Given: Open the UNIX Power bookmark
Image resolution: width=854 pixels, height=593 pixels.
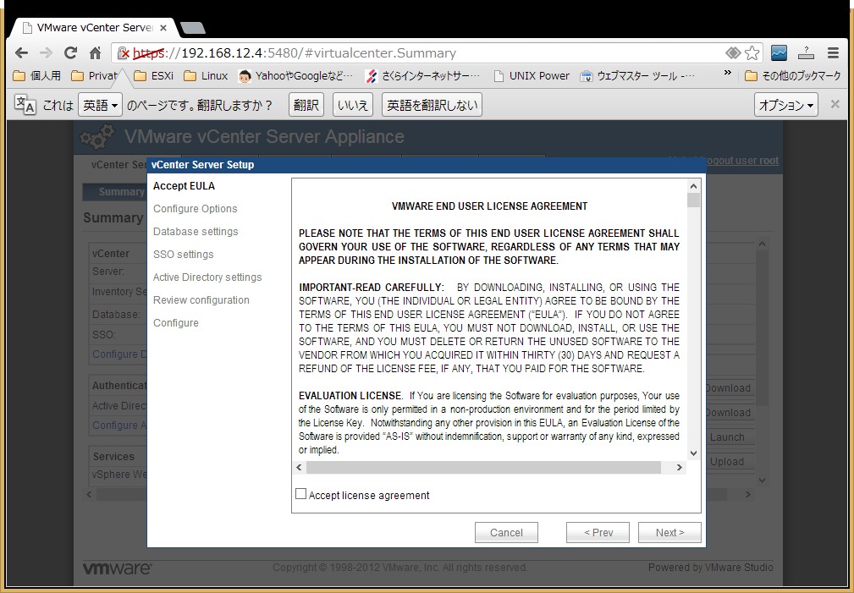Looking at the screenshot, I should [x=531, y=75].
